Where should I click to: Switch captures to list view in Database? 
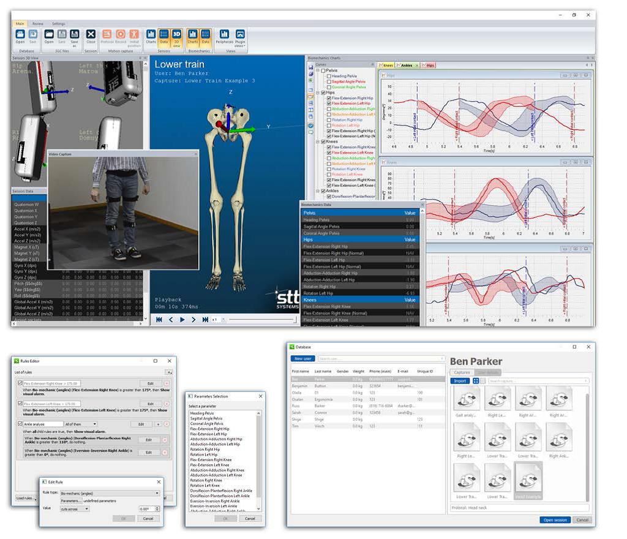coord(482,380)
